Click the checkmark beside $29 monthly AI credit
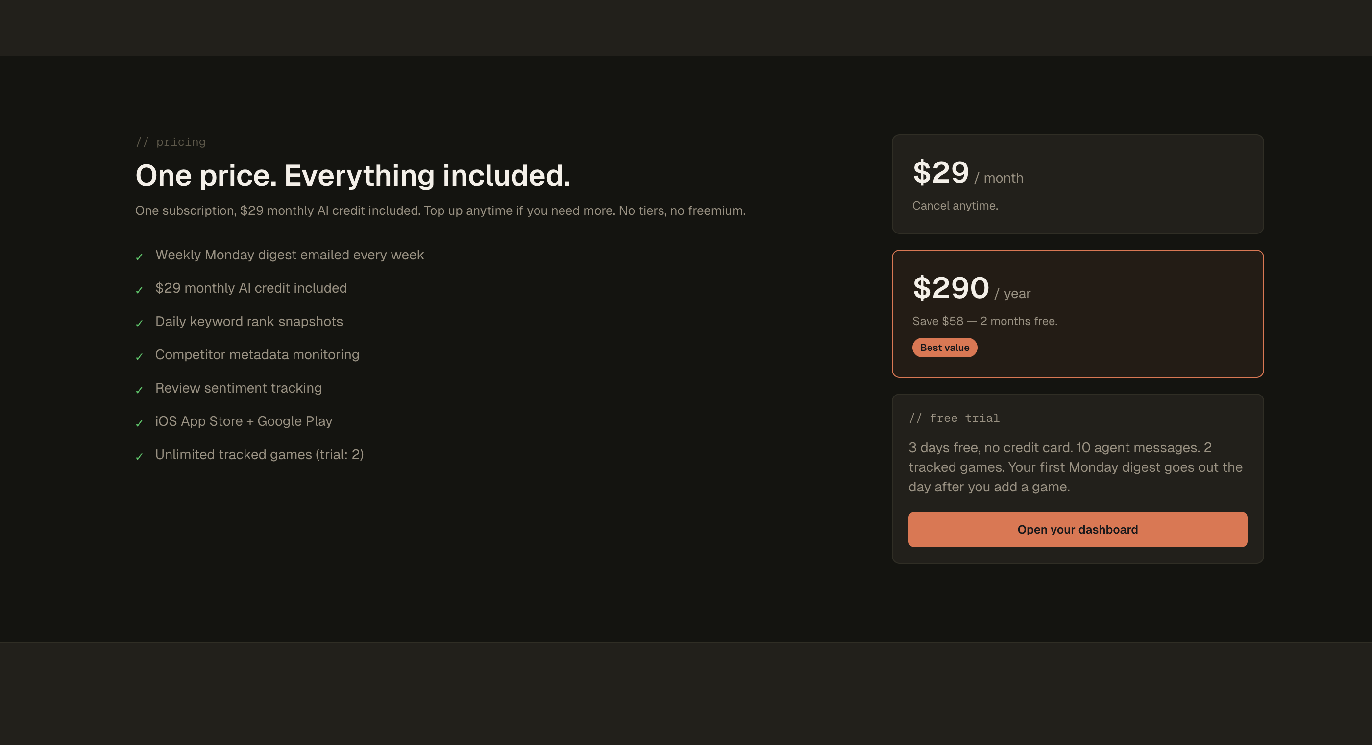This screenshot has height=745, width=1372. 140,291
